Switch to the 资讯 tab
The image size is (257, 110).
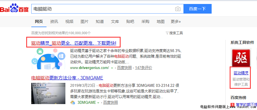[54, 21]
